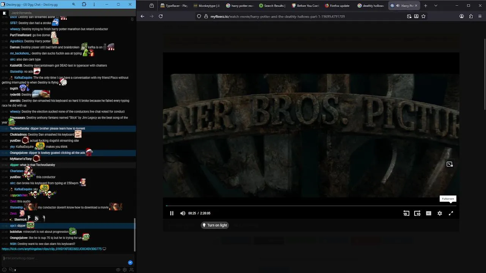
Task: Open the whispers icon showing 3
Action: 12,270
